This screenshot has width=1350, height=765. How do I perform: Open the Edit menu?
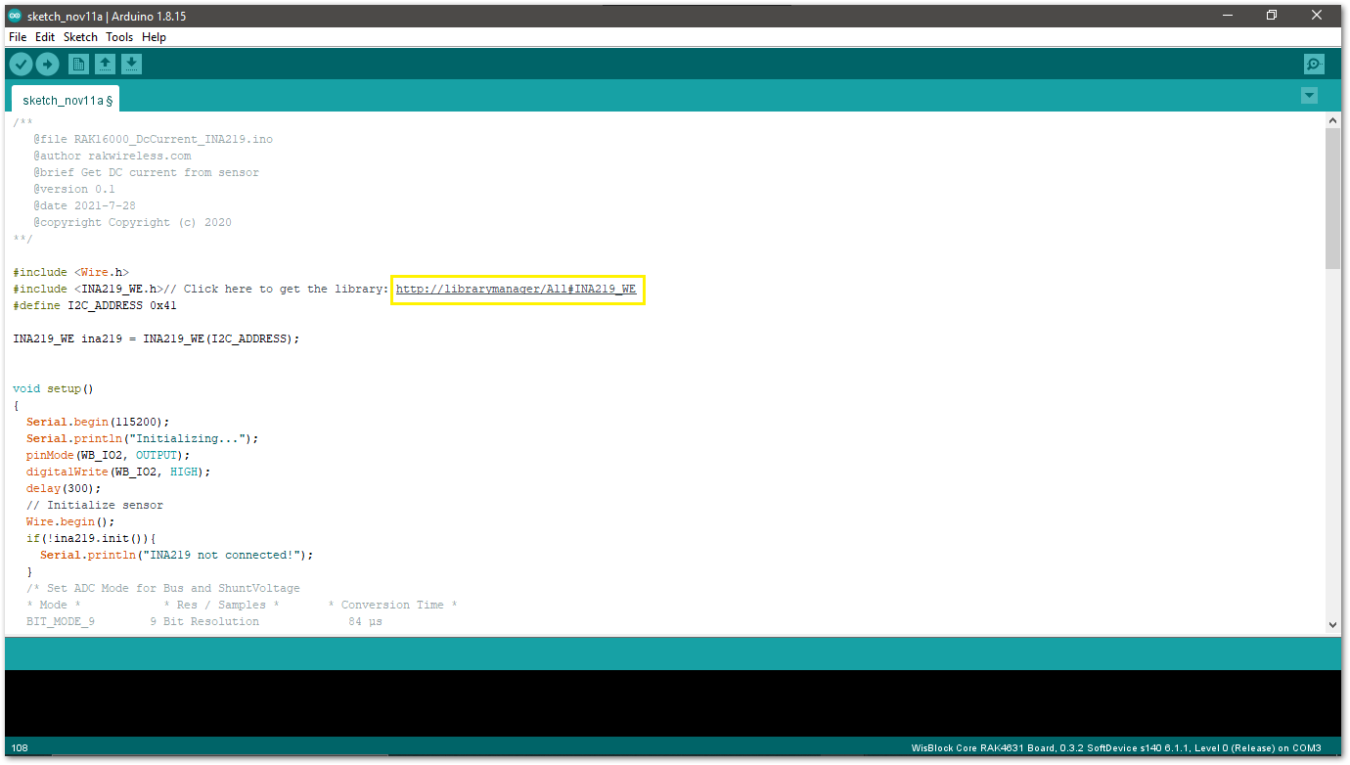[45, 37]
